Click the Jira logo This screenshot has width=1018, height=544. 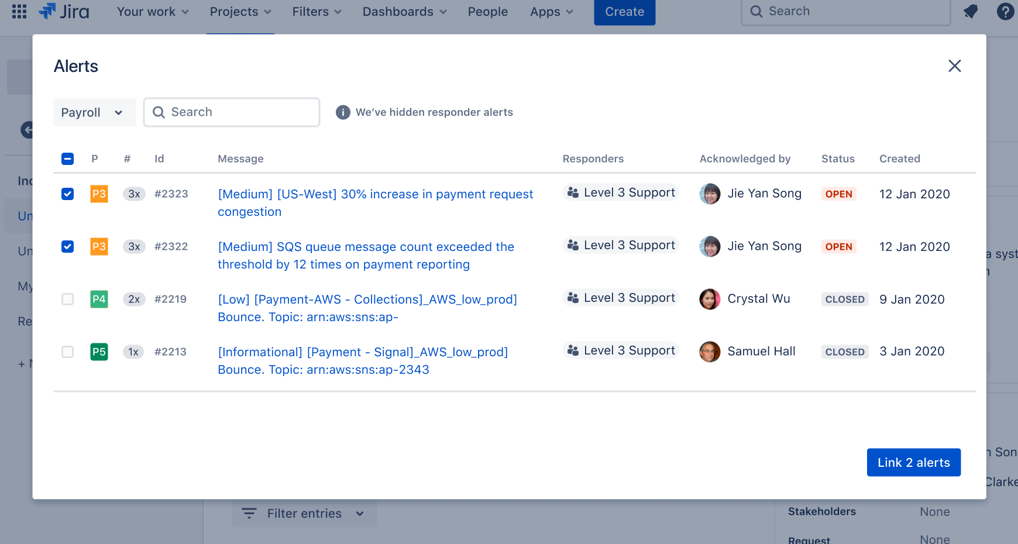point(63,11)
